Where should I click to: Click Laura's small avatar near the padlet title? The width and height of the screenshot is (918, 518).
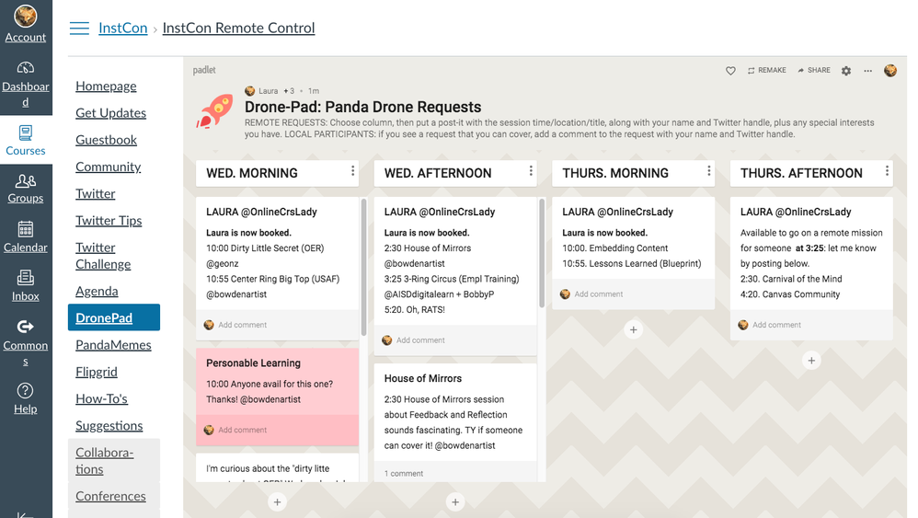pos(250,91)
